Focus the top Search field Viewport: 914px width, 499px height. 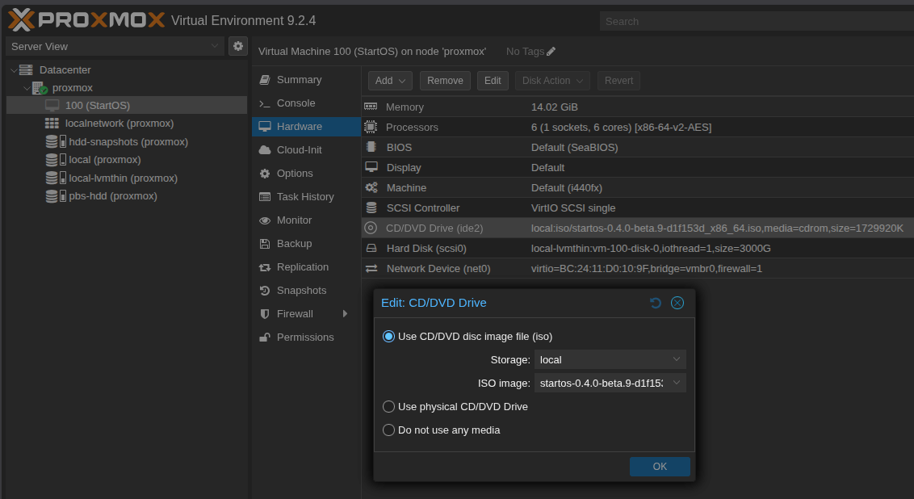tap(757, 21)
